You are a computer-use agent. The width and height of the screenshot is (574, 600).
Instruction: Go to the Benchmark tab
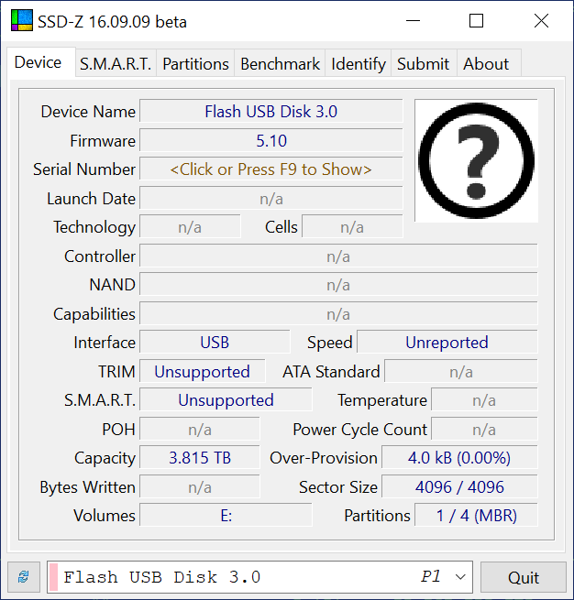(280, 64)
